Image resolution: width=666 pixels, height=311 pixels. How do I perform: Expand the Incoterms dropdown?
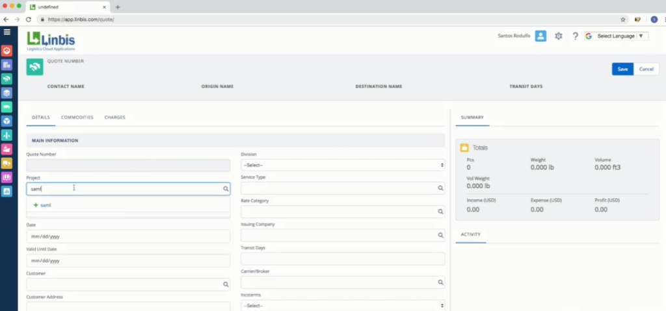pyautogui.click(x=343, y=306)
